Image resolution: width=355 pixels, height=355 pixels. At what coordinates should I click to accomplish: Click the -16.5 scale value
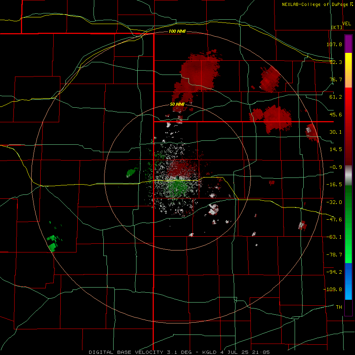(x=334, y=185)
